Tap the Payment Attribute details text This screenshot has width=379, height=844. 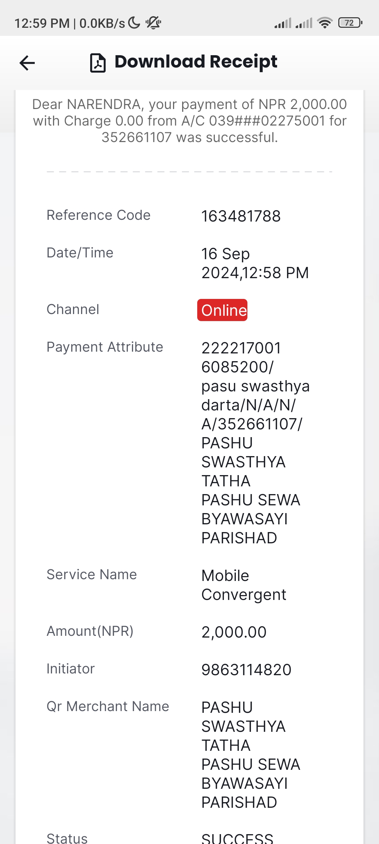[255, 443]
